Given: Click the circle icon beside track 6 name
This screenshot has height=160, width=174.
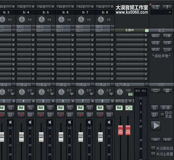Looking at the screenshot, I should point(73,101).
